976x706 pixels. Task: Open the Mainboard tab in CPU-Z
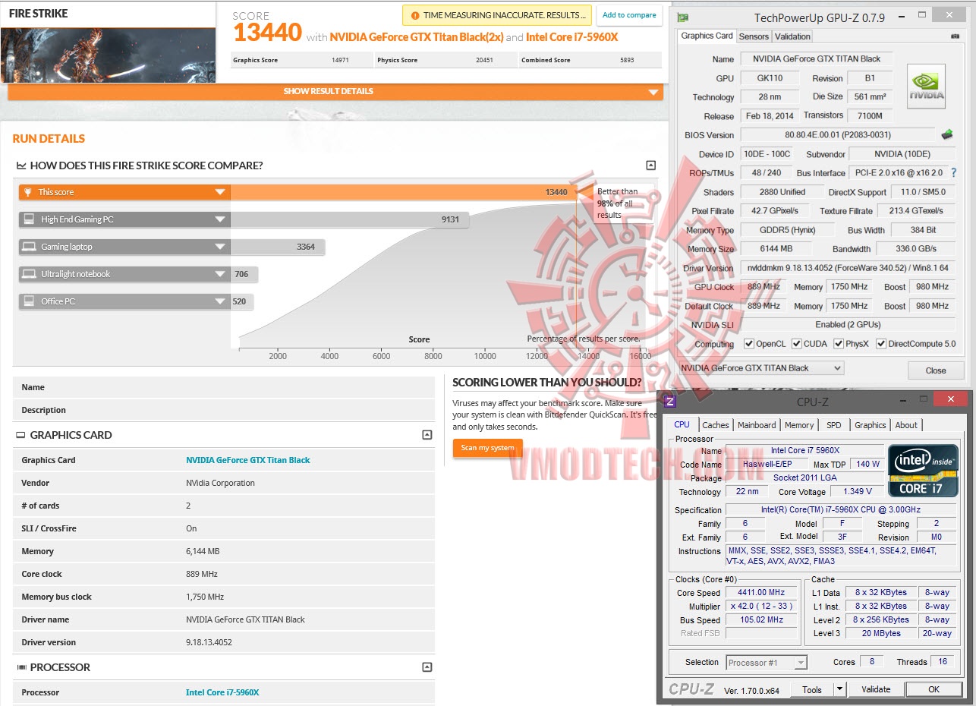(x=757, y=425)
